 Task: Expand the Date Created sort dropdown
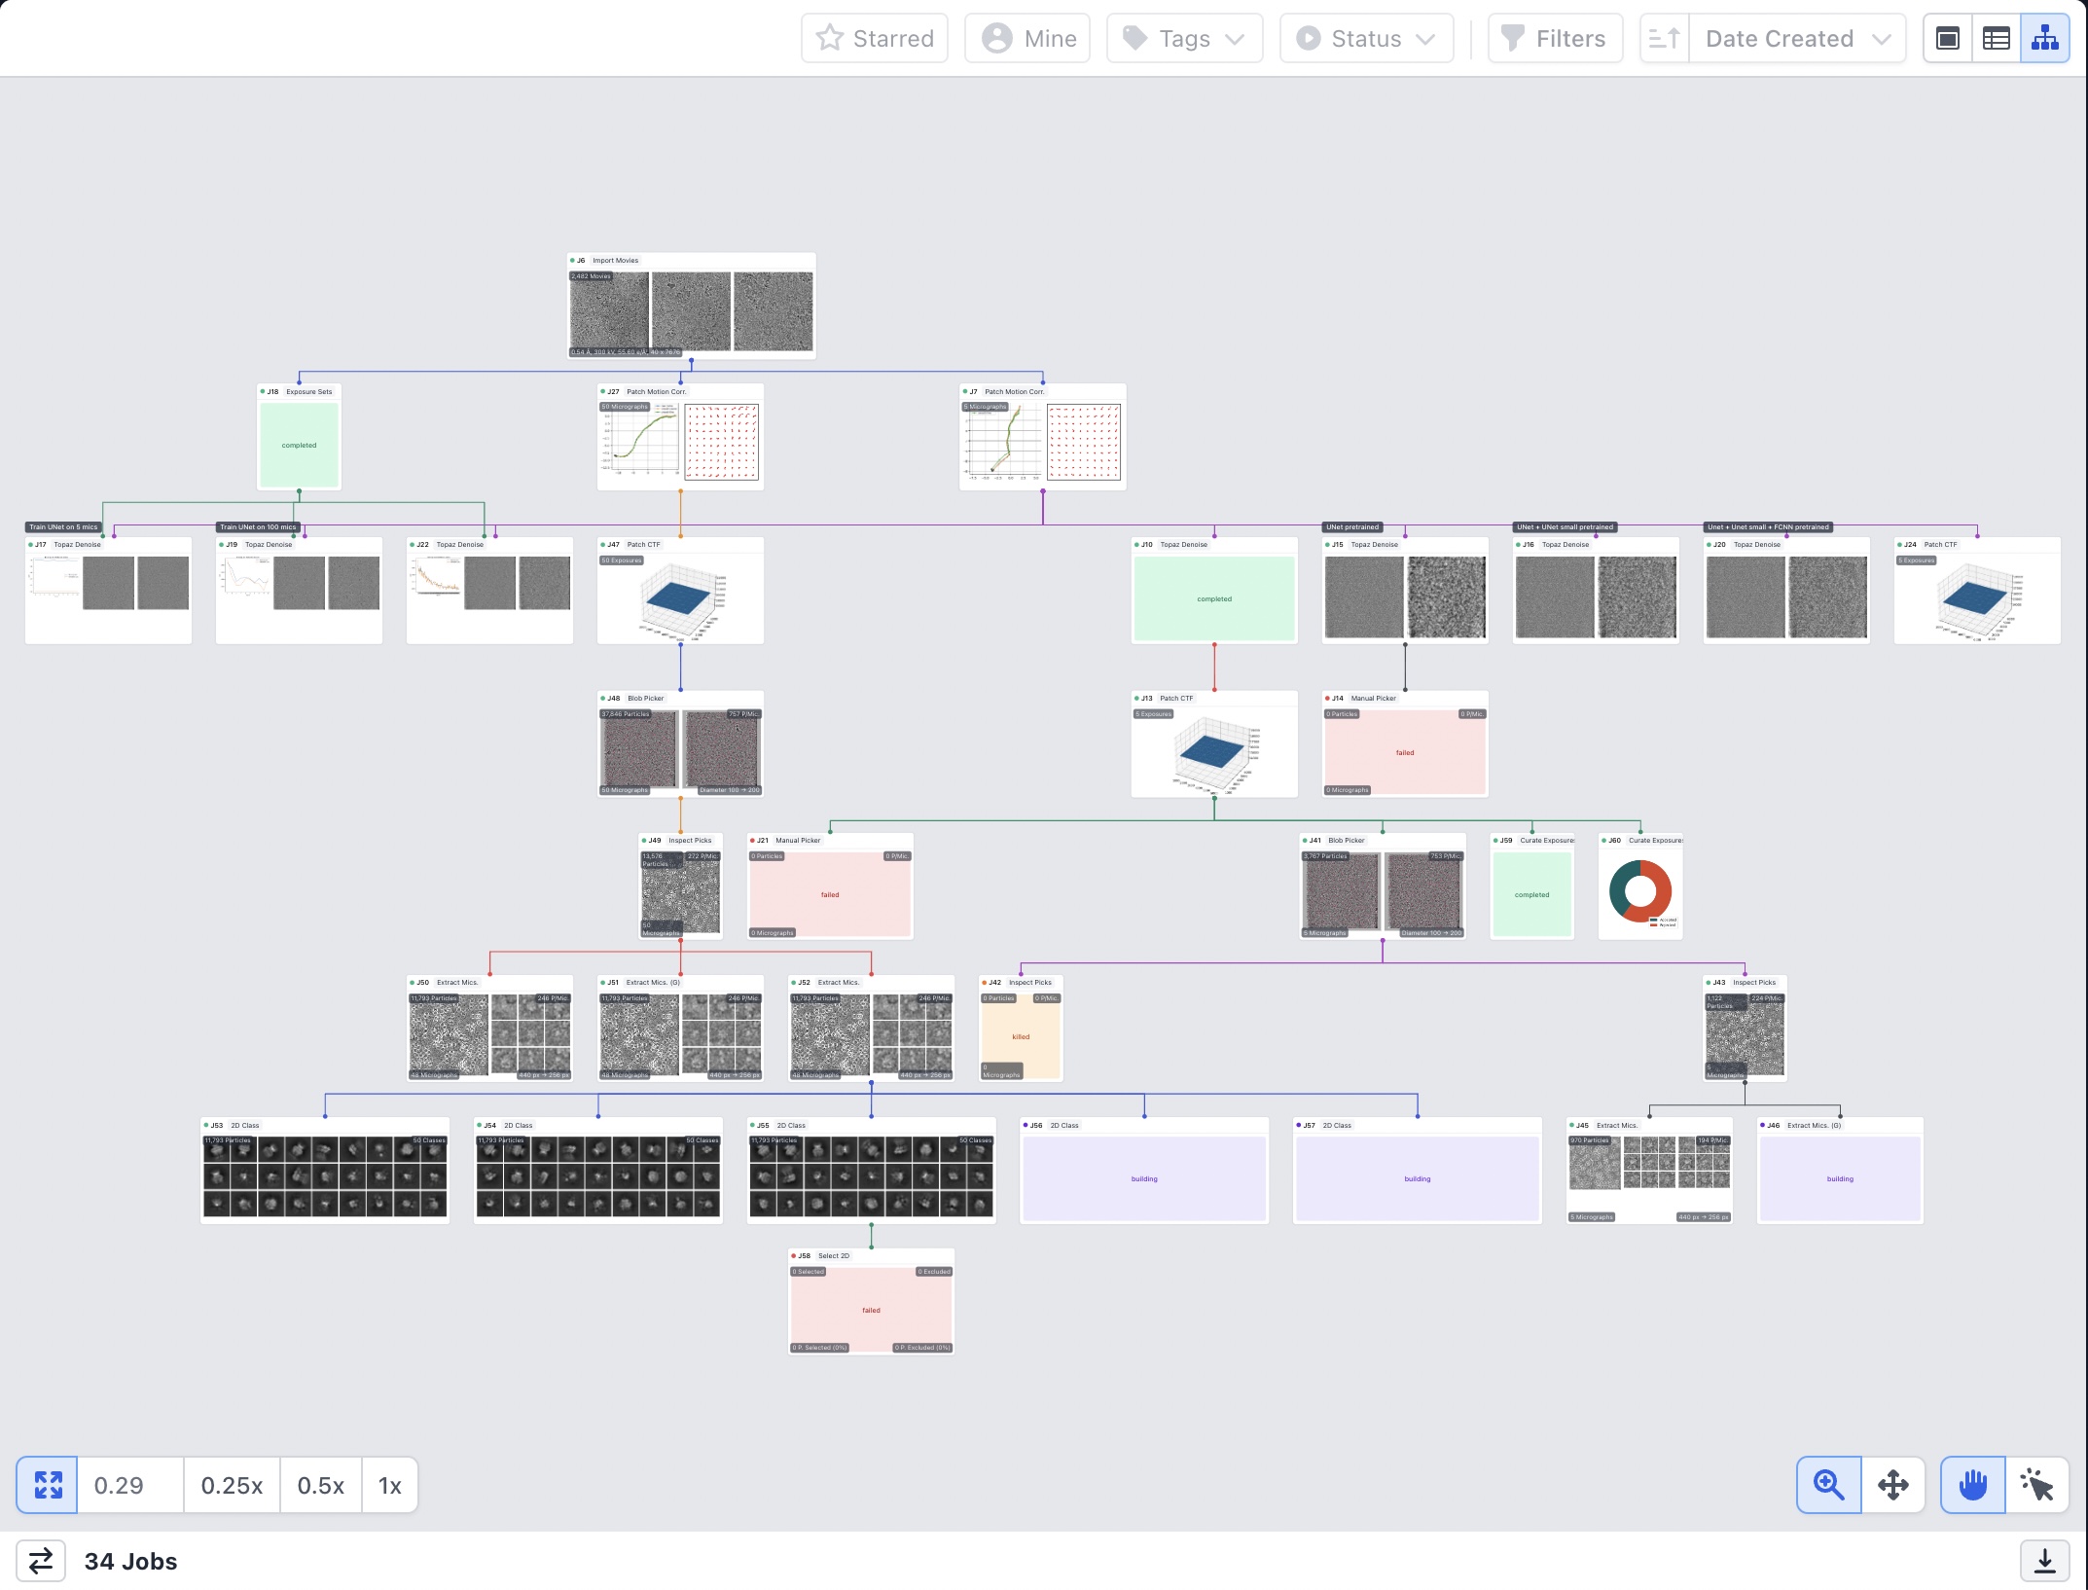click(x=1796, y=39)
